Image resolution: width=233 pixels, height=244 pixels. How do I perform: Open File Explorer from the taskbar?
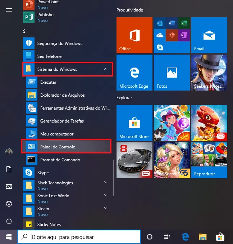203,237
